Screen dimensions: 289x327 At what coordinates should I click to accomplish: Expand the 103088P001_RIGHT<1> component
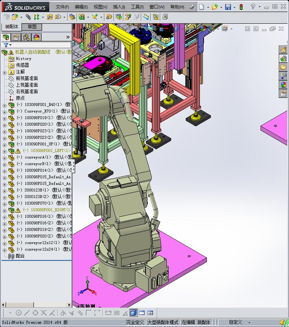click(5, 211)
